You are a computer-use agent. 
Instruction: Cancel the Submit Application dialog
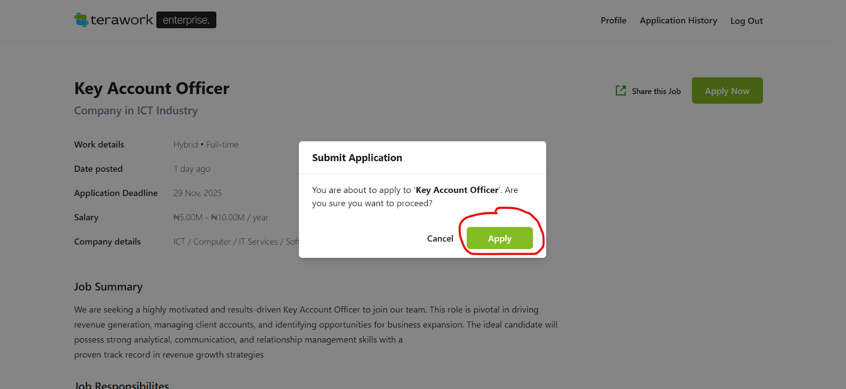pyautogui.click(x=440, y=238)
